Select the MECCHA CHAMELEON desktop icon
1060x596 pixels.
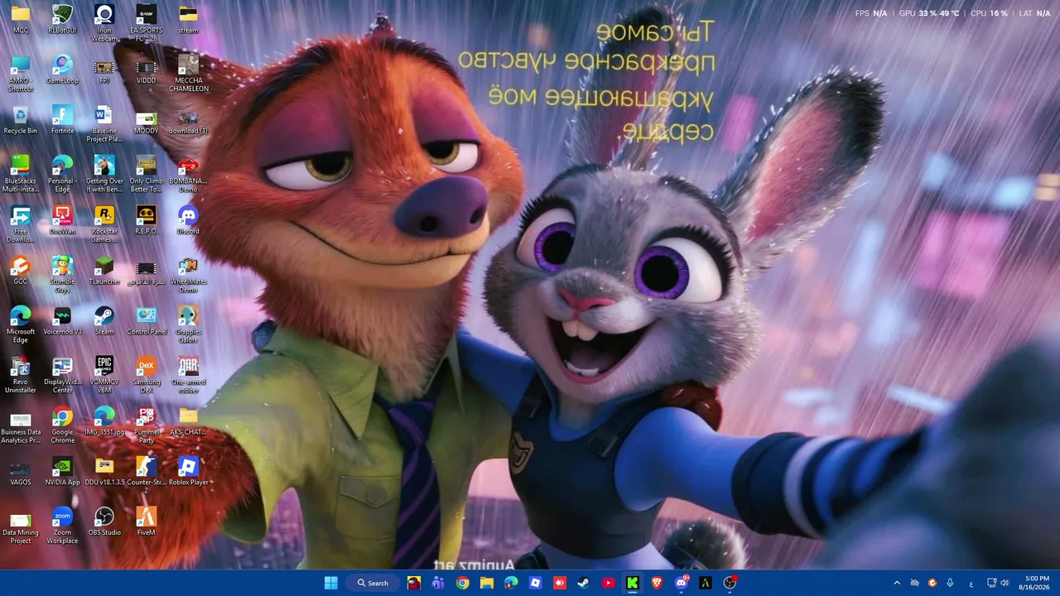[188, 74]
